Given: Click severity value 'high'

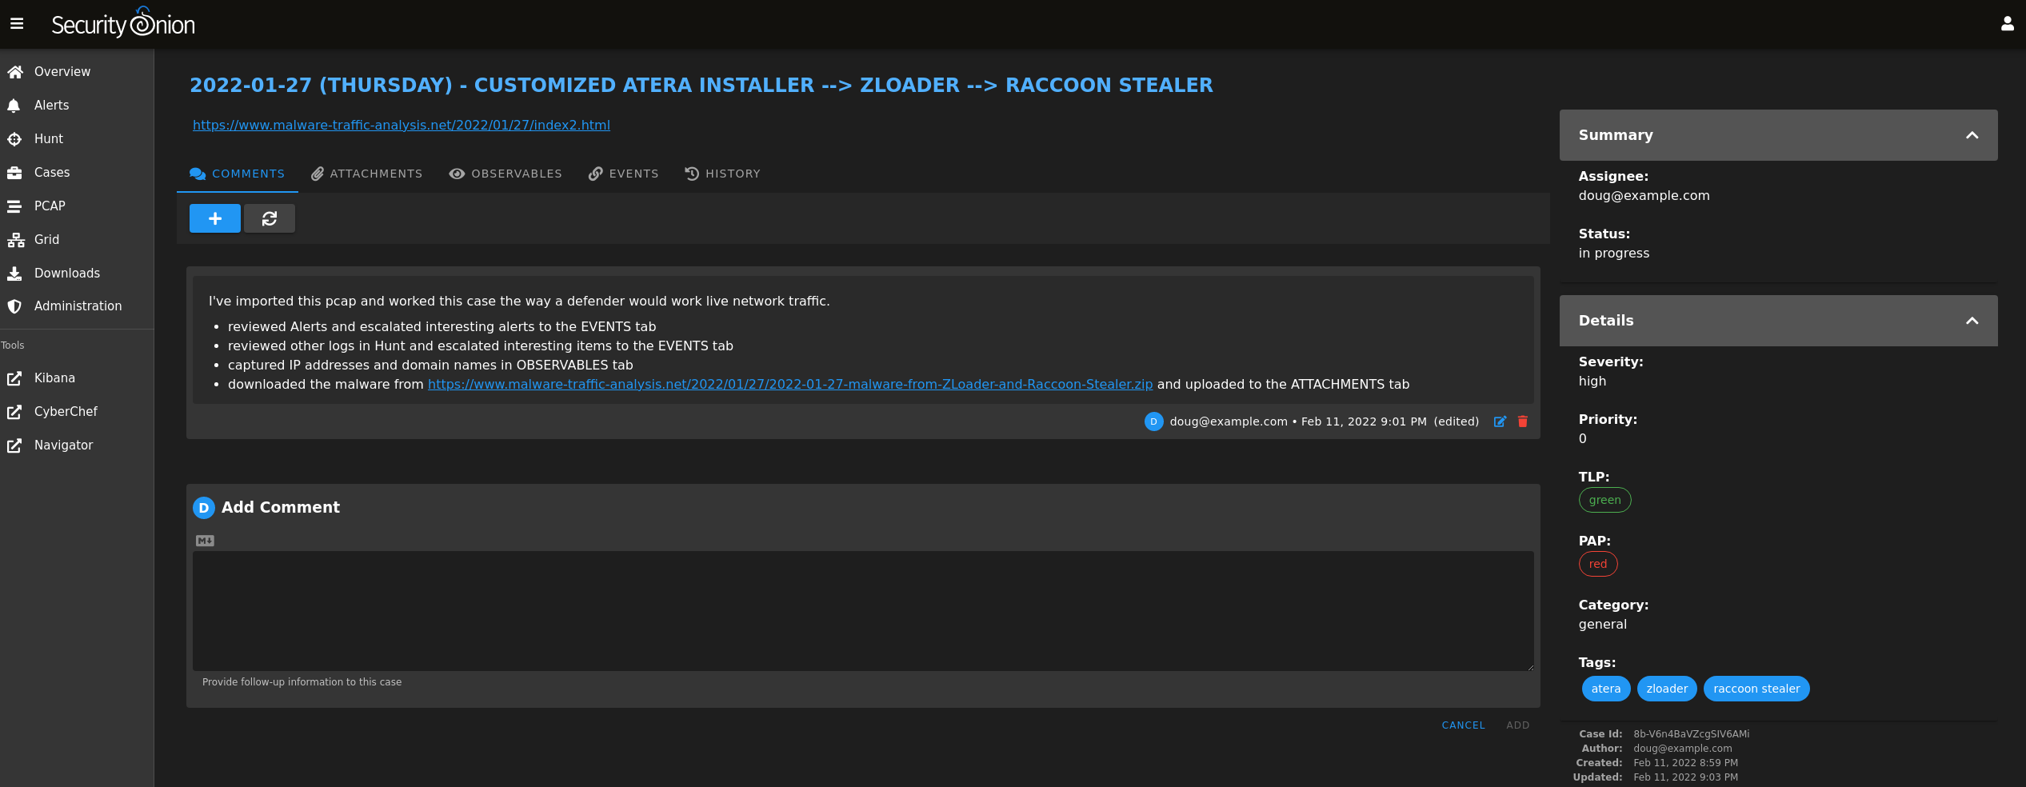Looking at the screenshot, I should tap(1592, 382).
